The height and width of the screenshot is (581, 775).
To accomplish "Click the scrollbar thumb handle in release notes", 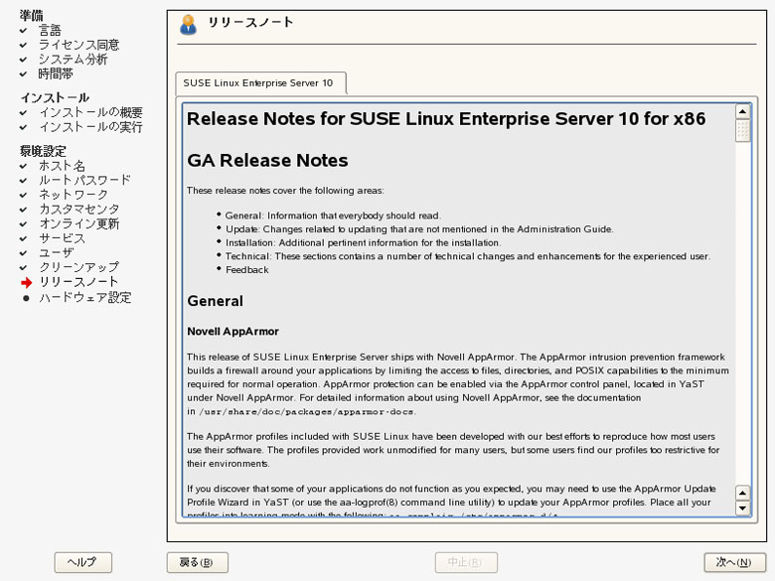I will 742,130.
